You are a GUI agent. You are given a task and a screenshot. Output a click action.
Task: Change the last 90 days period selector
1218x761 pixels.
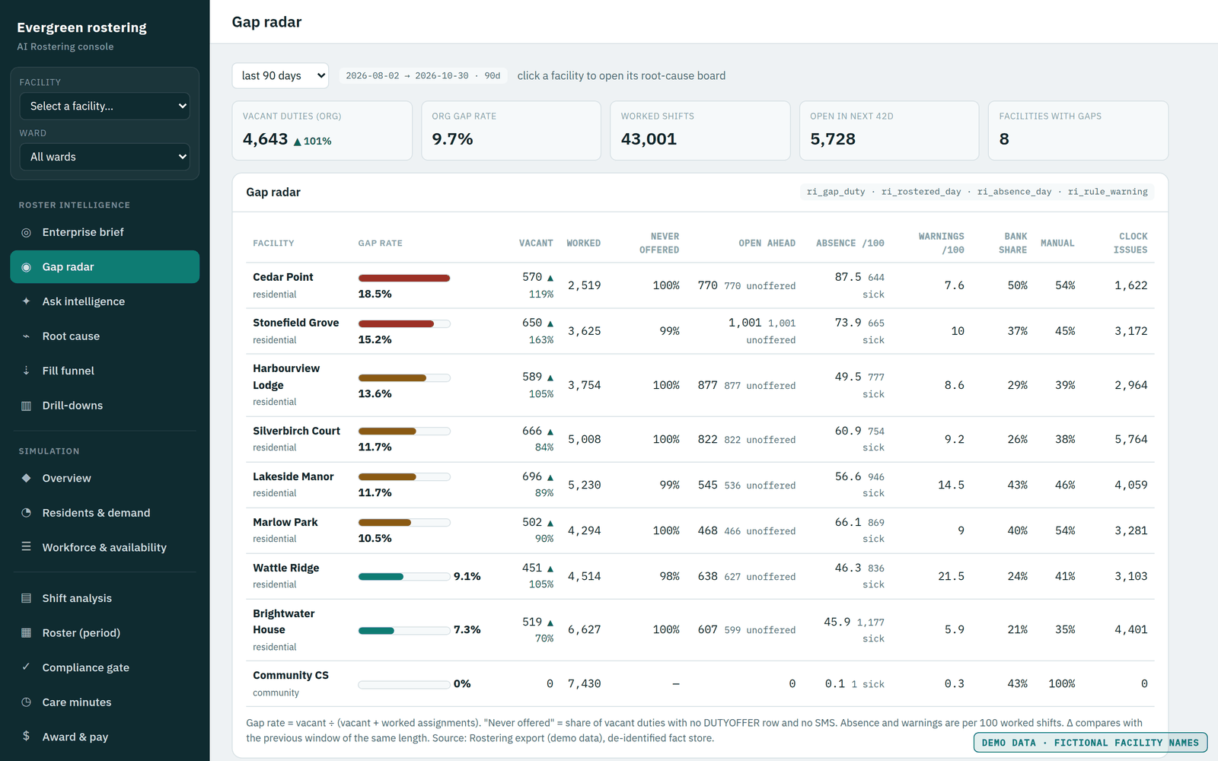pos(280,75)
